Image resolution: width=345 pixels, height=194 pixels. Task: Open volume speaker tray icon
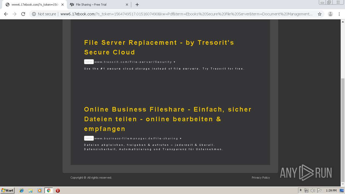(x=313, y=190)
